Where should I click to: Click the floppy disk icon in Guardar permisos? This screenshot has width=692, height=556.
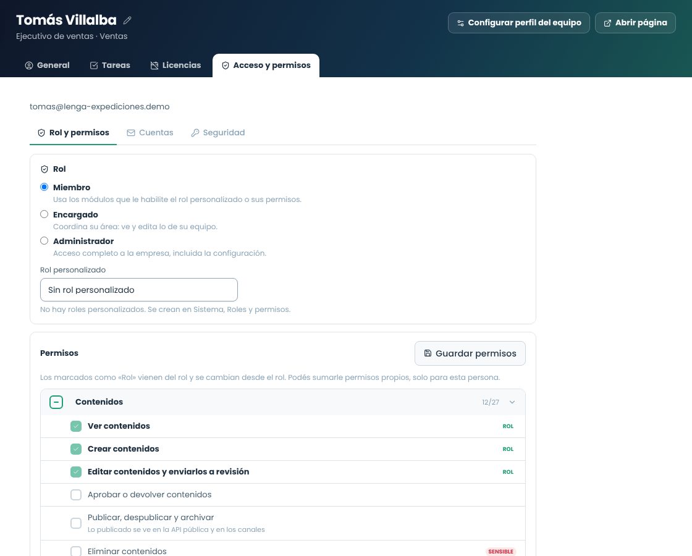coord(428,353)
